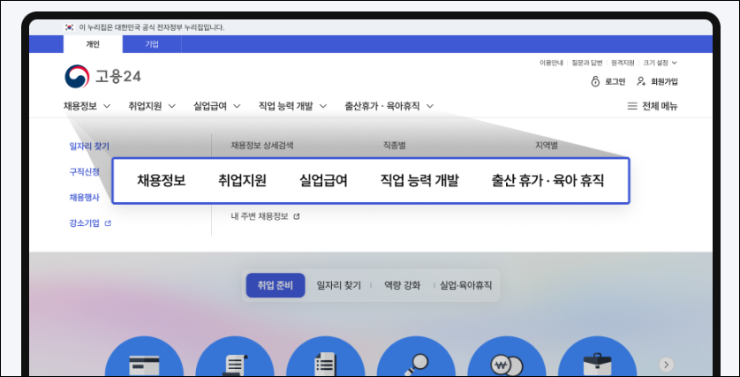
Task: Open 로그인 with the lock icon
Action: click(x=608, y=81)
